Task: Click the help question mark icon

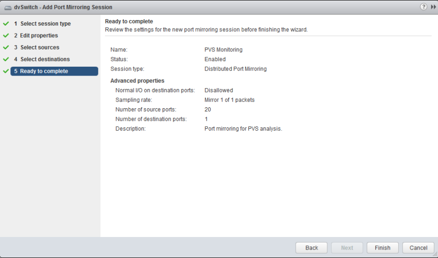Action: [424, 7]
